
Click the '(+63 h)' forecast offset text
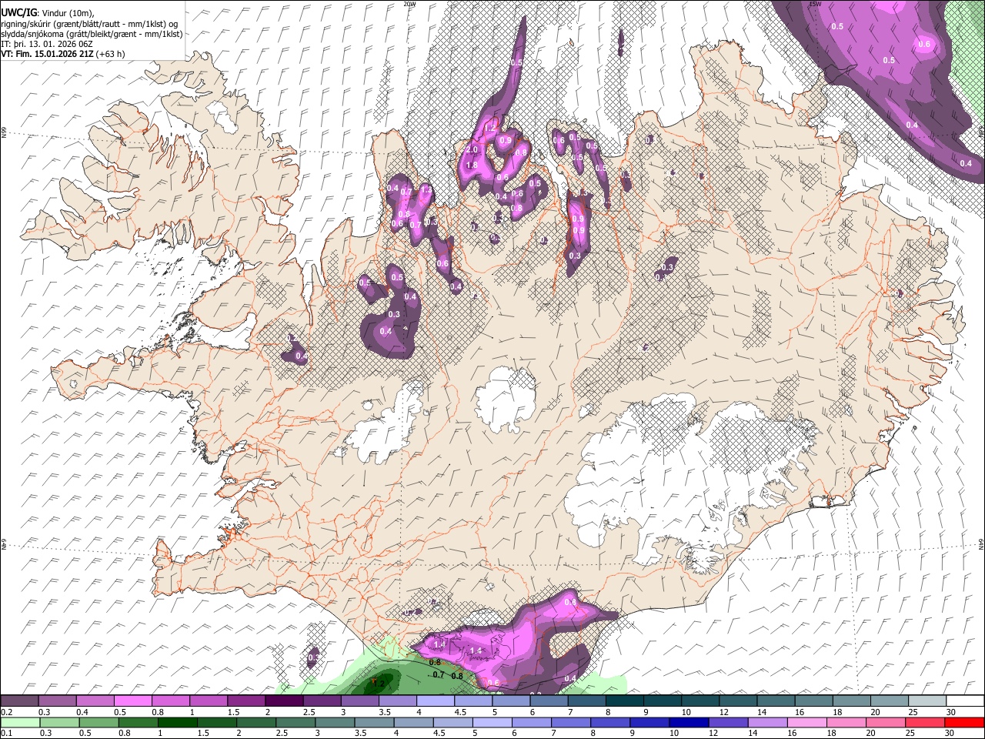click(111, 54)
